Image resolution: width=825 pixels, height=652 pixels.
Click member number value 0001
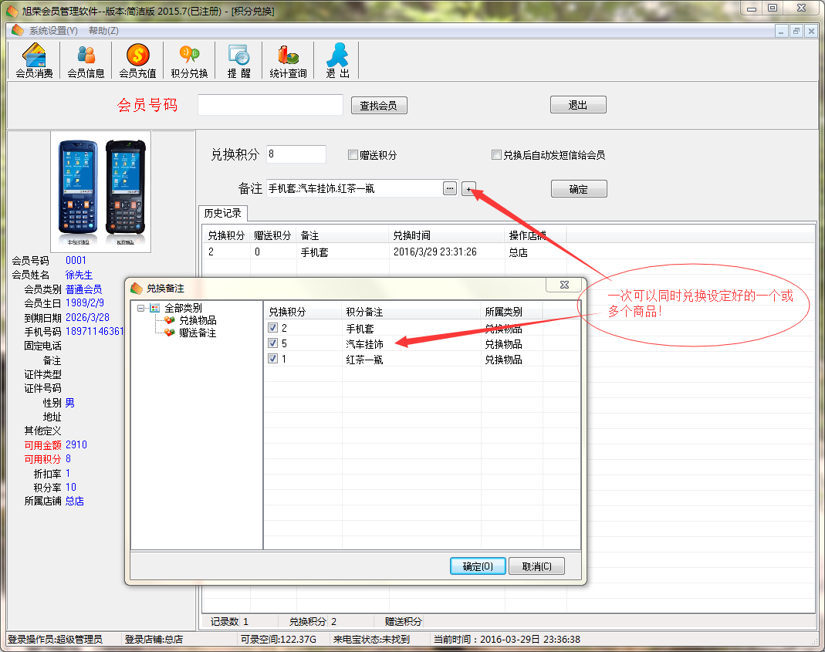pyautogui.click(x=76, y=260)
